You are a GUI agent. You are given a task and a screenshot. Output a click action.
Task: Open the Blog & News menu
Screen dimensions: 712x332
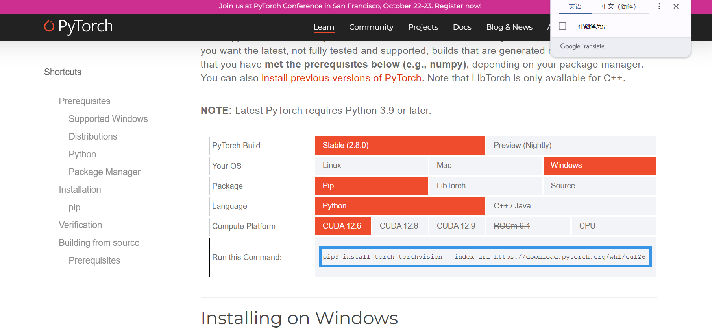click(509, 27)
